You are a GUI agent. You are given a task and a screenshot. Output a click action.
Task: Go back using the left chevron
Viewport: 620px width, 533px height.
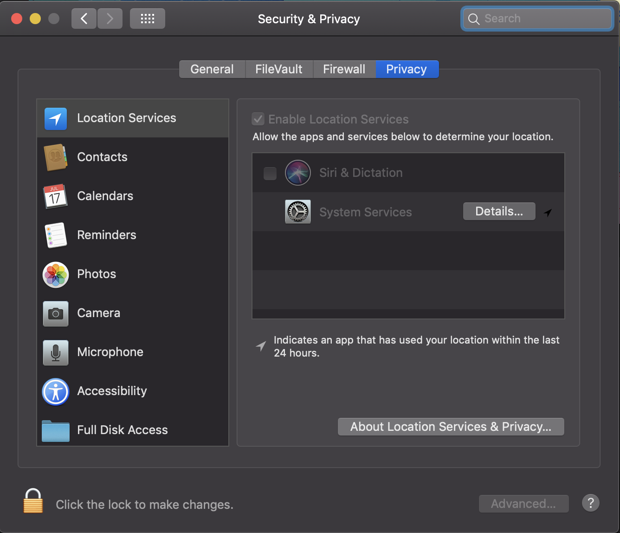click(84, 19)
